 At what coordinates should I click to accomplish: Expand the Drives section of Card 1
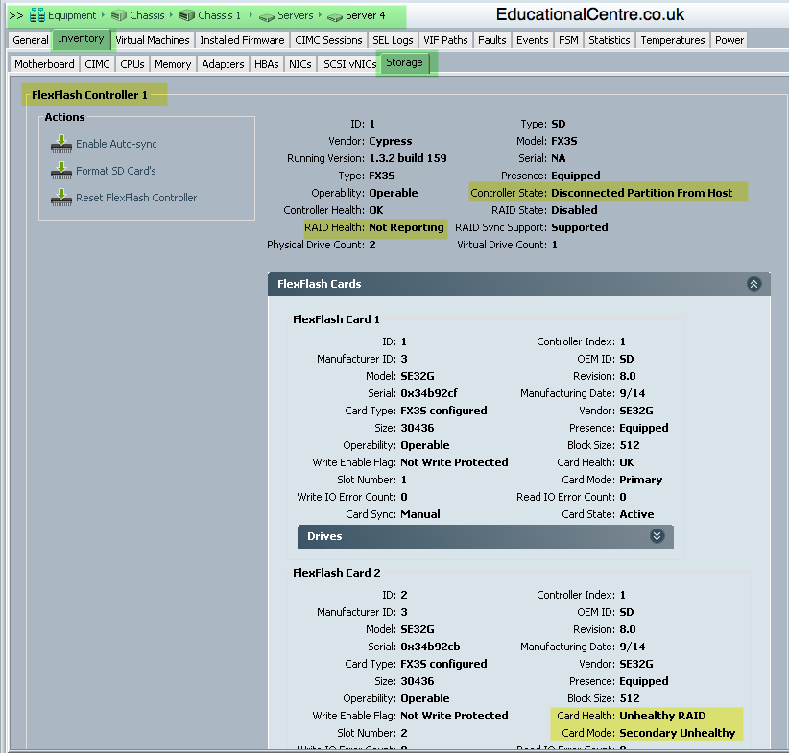pyautogui.click(x=657, y=536)
